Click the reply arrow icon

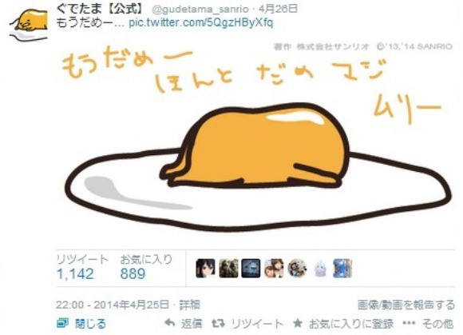point(169,322)
